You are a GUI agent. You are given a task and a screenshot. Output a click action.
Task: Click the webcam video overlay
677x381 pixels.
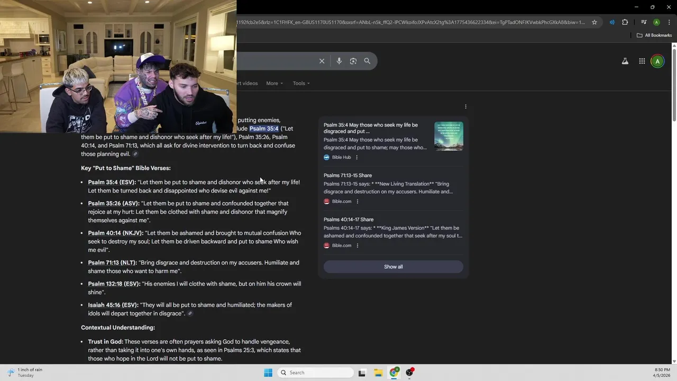point(118,66)
